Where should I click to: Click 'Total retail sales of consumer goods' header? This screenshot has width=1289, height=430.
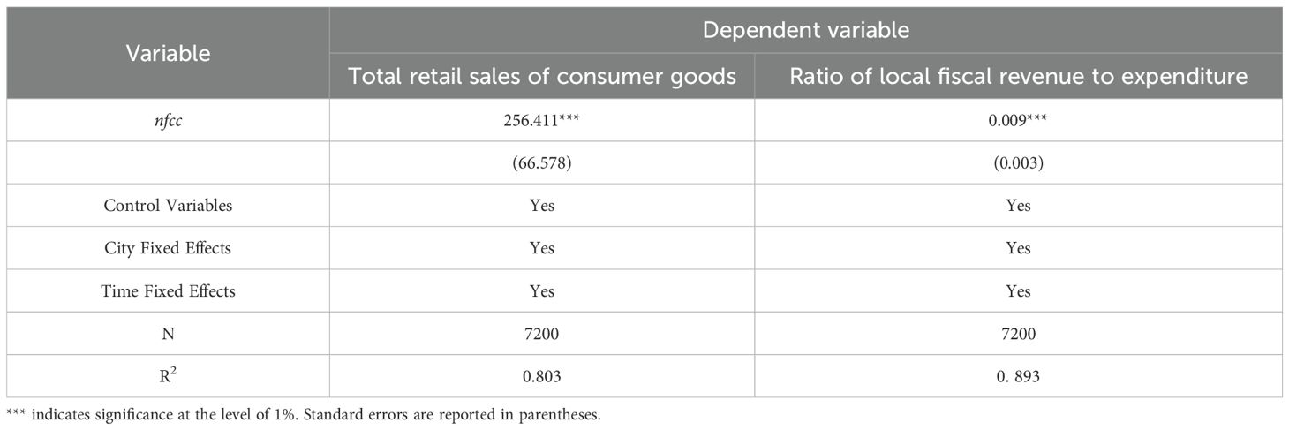click(542, 77)
